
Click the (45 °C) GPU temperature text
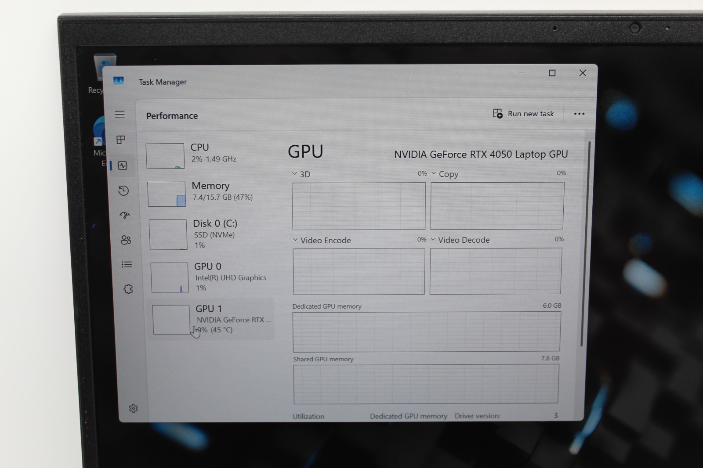tap(221, 330)
